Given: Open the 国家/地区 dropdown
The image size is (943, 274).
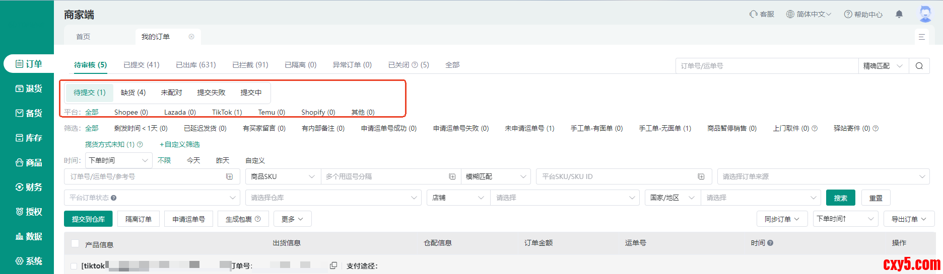Looking at the screenshot, I should point(673,198).
